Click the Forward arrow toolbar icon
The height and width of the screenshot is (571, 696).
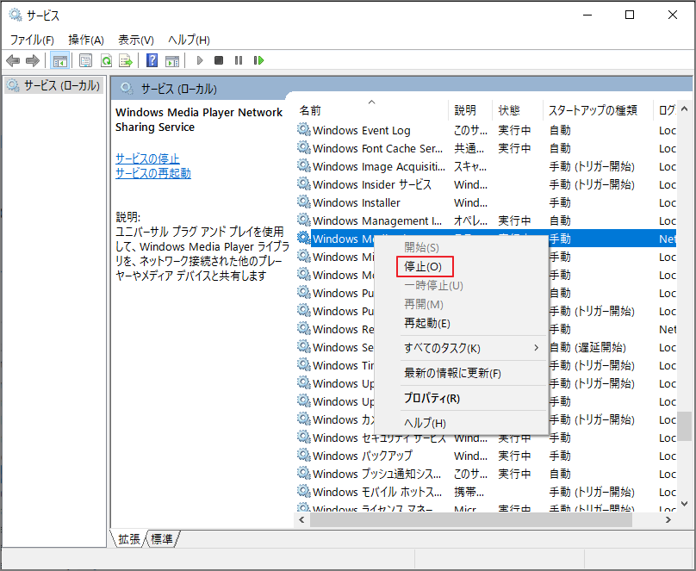click(33, 60)
